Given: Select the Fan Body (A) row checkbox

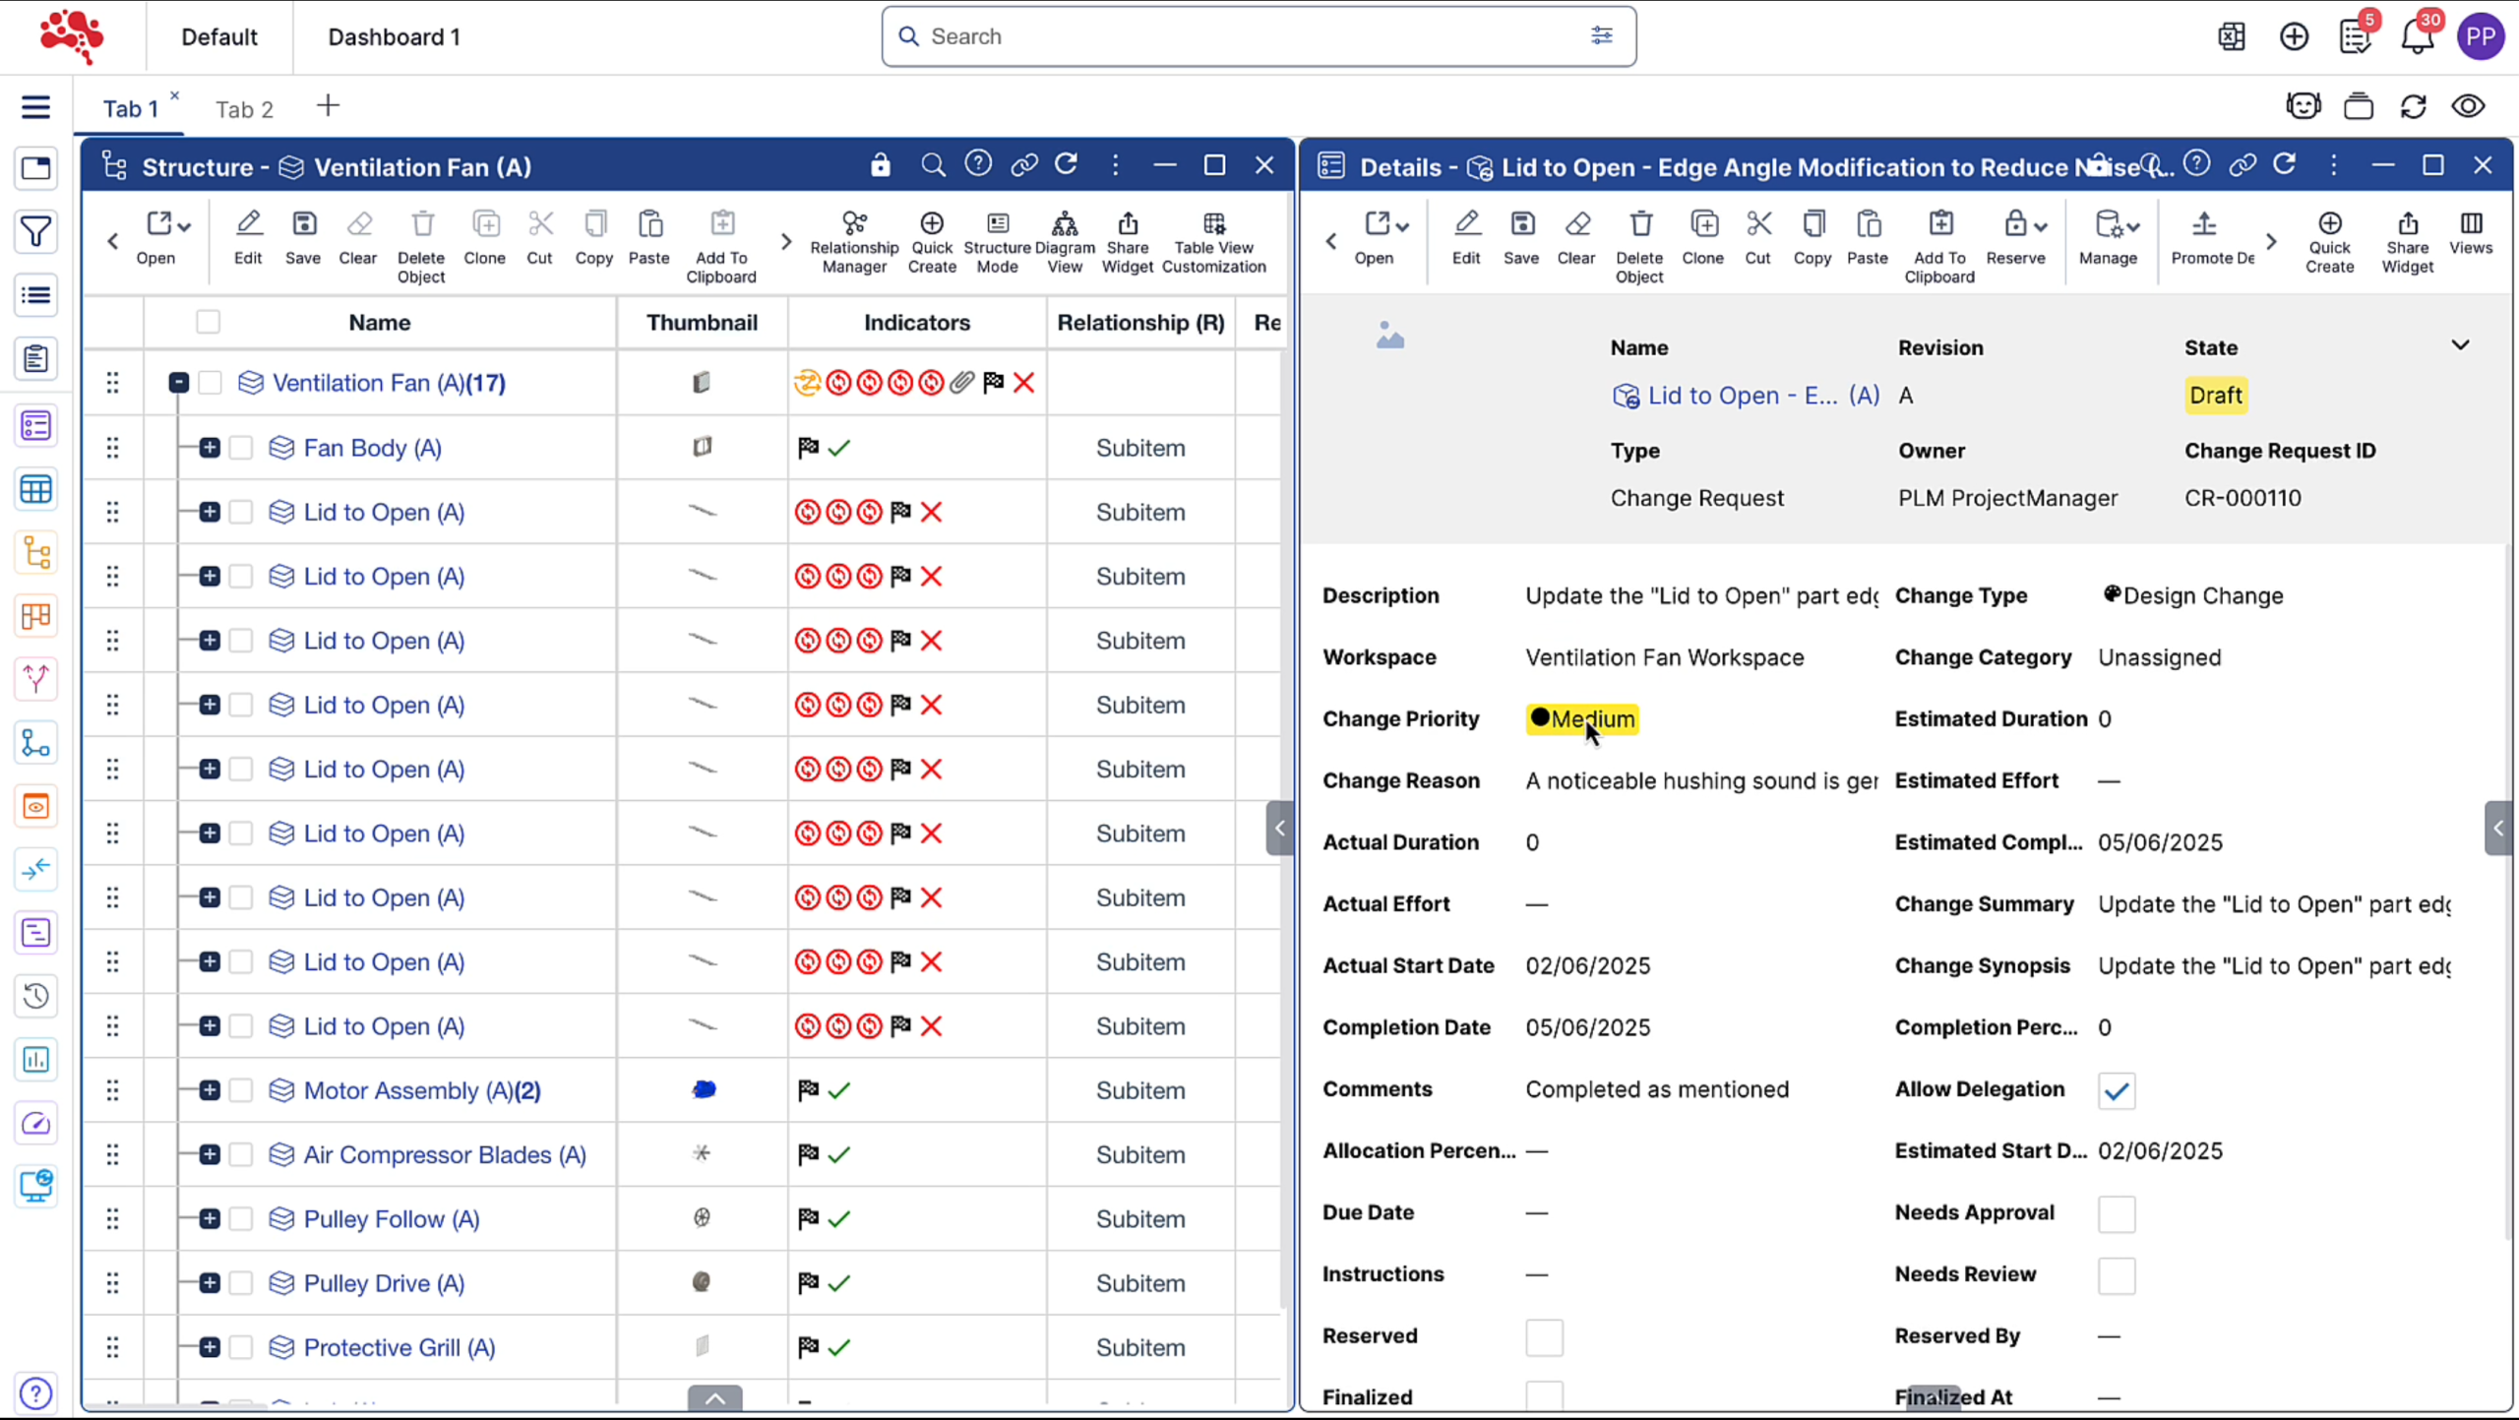Looking at the screenshot, I should [241, 449].
